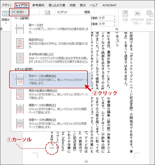
Task: Click the 位置 position button
Action: [x=125, y=17]
